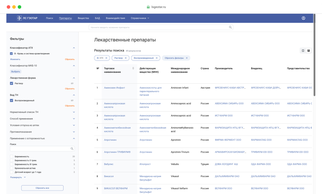Viewport: 322px width, 194px height.
Task: Click the Применение с осторожностью search field
Action: point(42,149)
